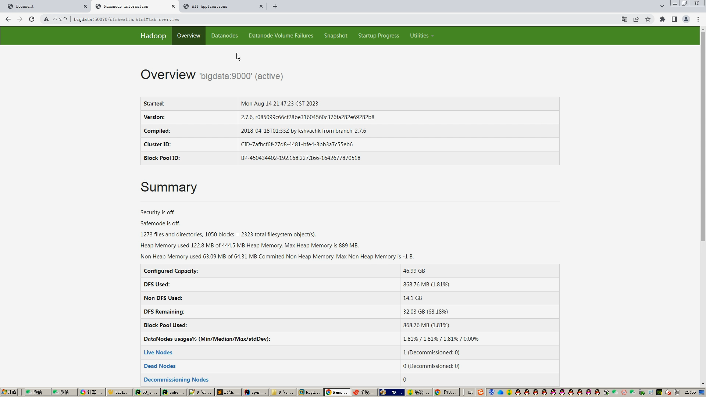Click the browser refresh icon

click(x=32, y=19)
